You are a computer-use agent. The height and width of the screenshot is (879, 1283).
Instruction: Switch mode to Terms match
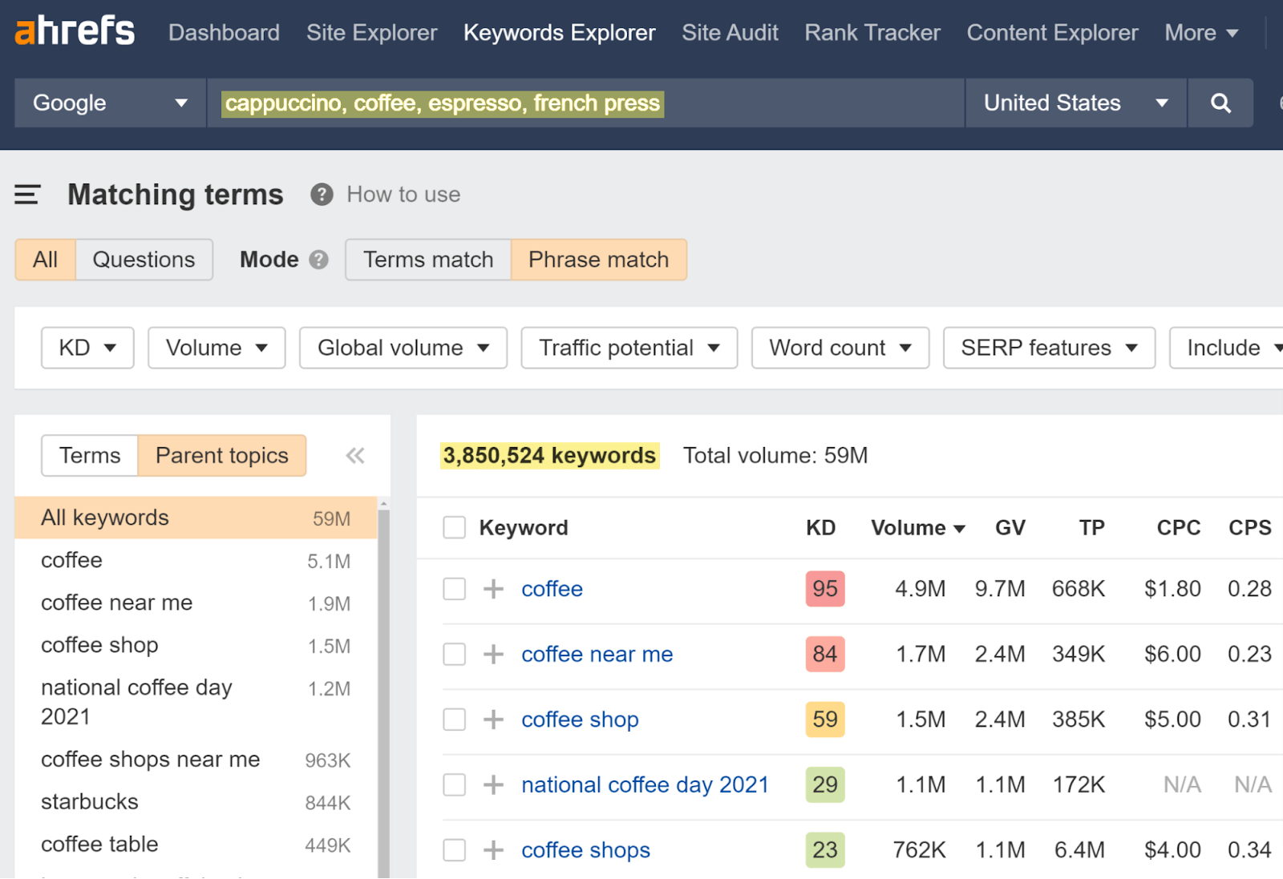pyautogui.click(x=428, y=260)
